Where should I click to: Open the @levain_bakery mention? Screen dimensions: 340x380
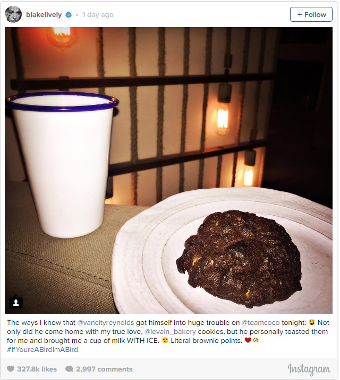click(170, 332)
